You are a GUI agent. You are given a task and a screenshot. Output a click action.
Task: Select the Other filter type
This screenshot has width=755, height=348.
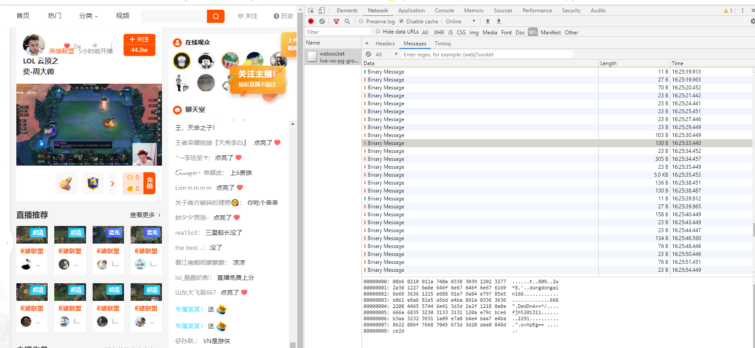(x=571, y=33)
